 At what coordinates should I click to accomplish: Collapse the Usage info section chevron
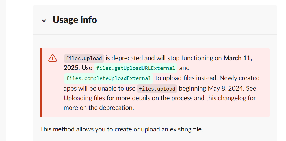point(44,20)
